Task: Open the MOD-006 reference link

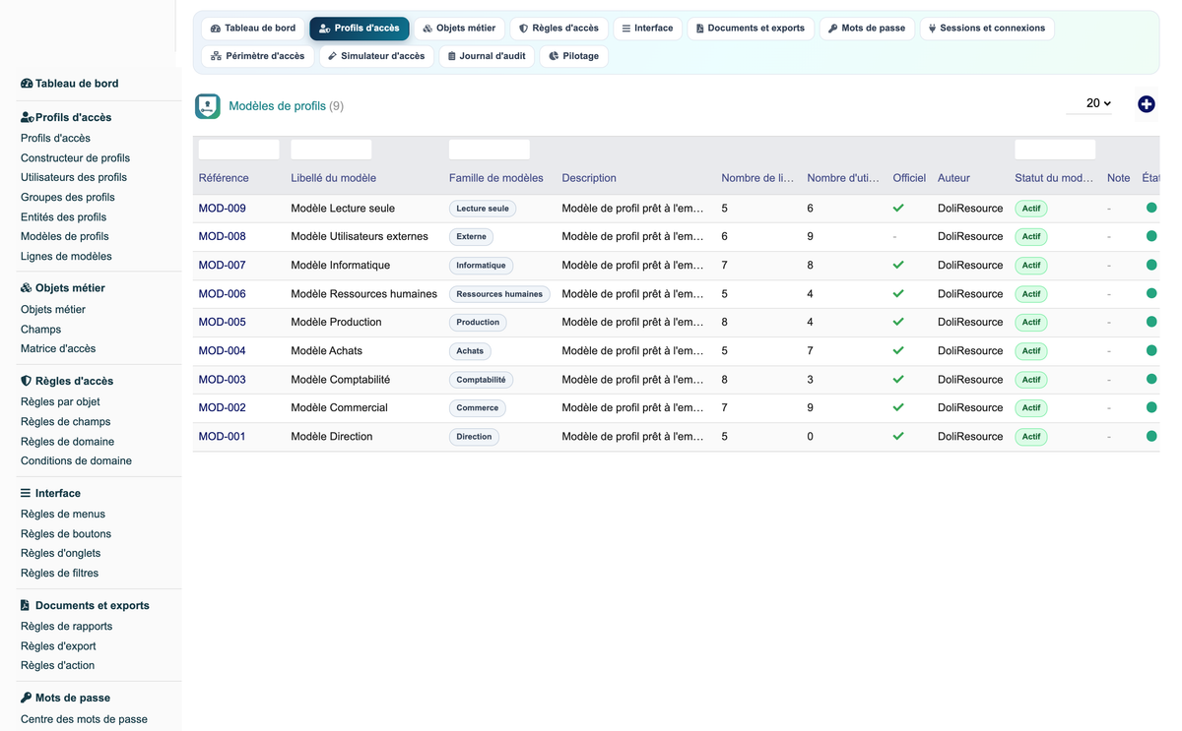Action: [x=223, y=294]
